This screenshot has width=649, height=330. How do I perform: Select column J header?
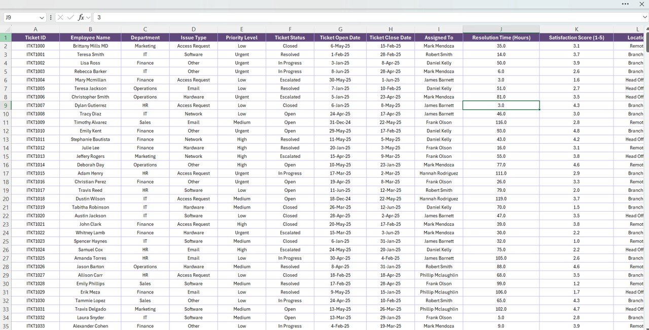click(x=501, y=29)
